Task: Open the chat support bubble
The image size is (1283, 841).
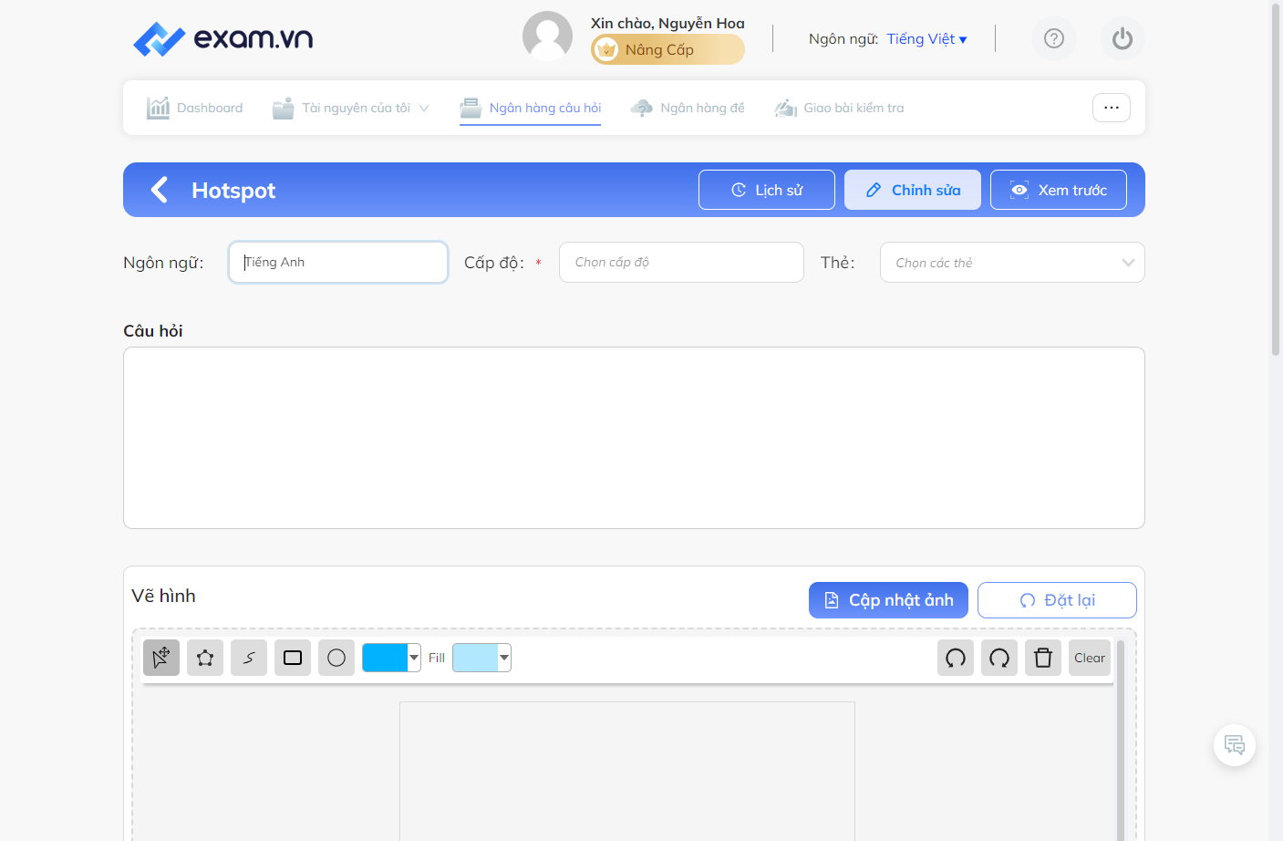Action: click(1235, 745)
